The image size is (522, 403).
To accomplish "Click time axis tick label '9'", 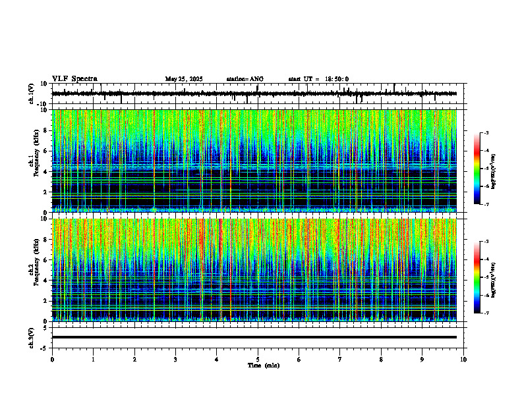I will coord(422,360).
